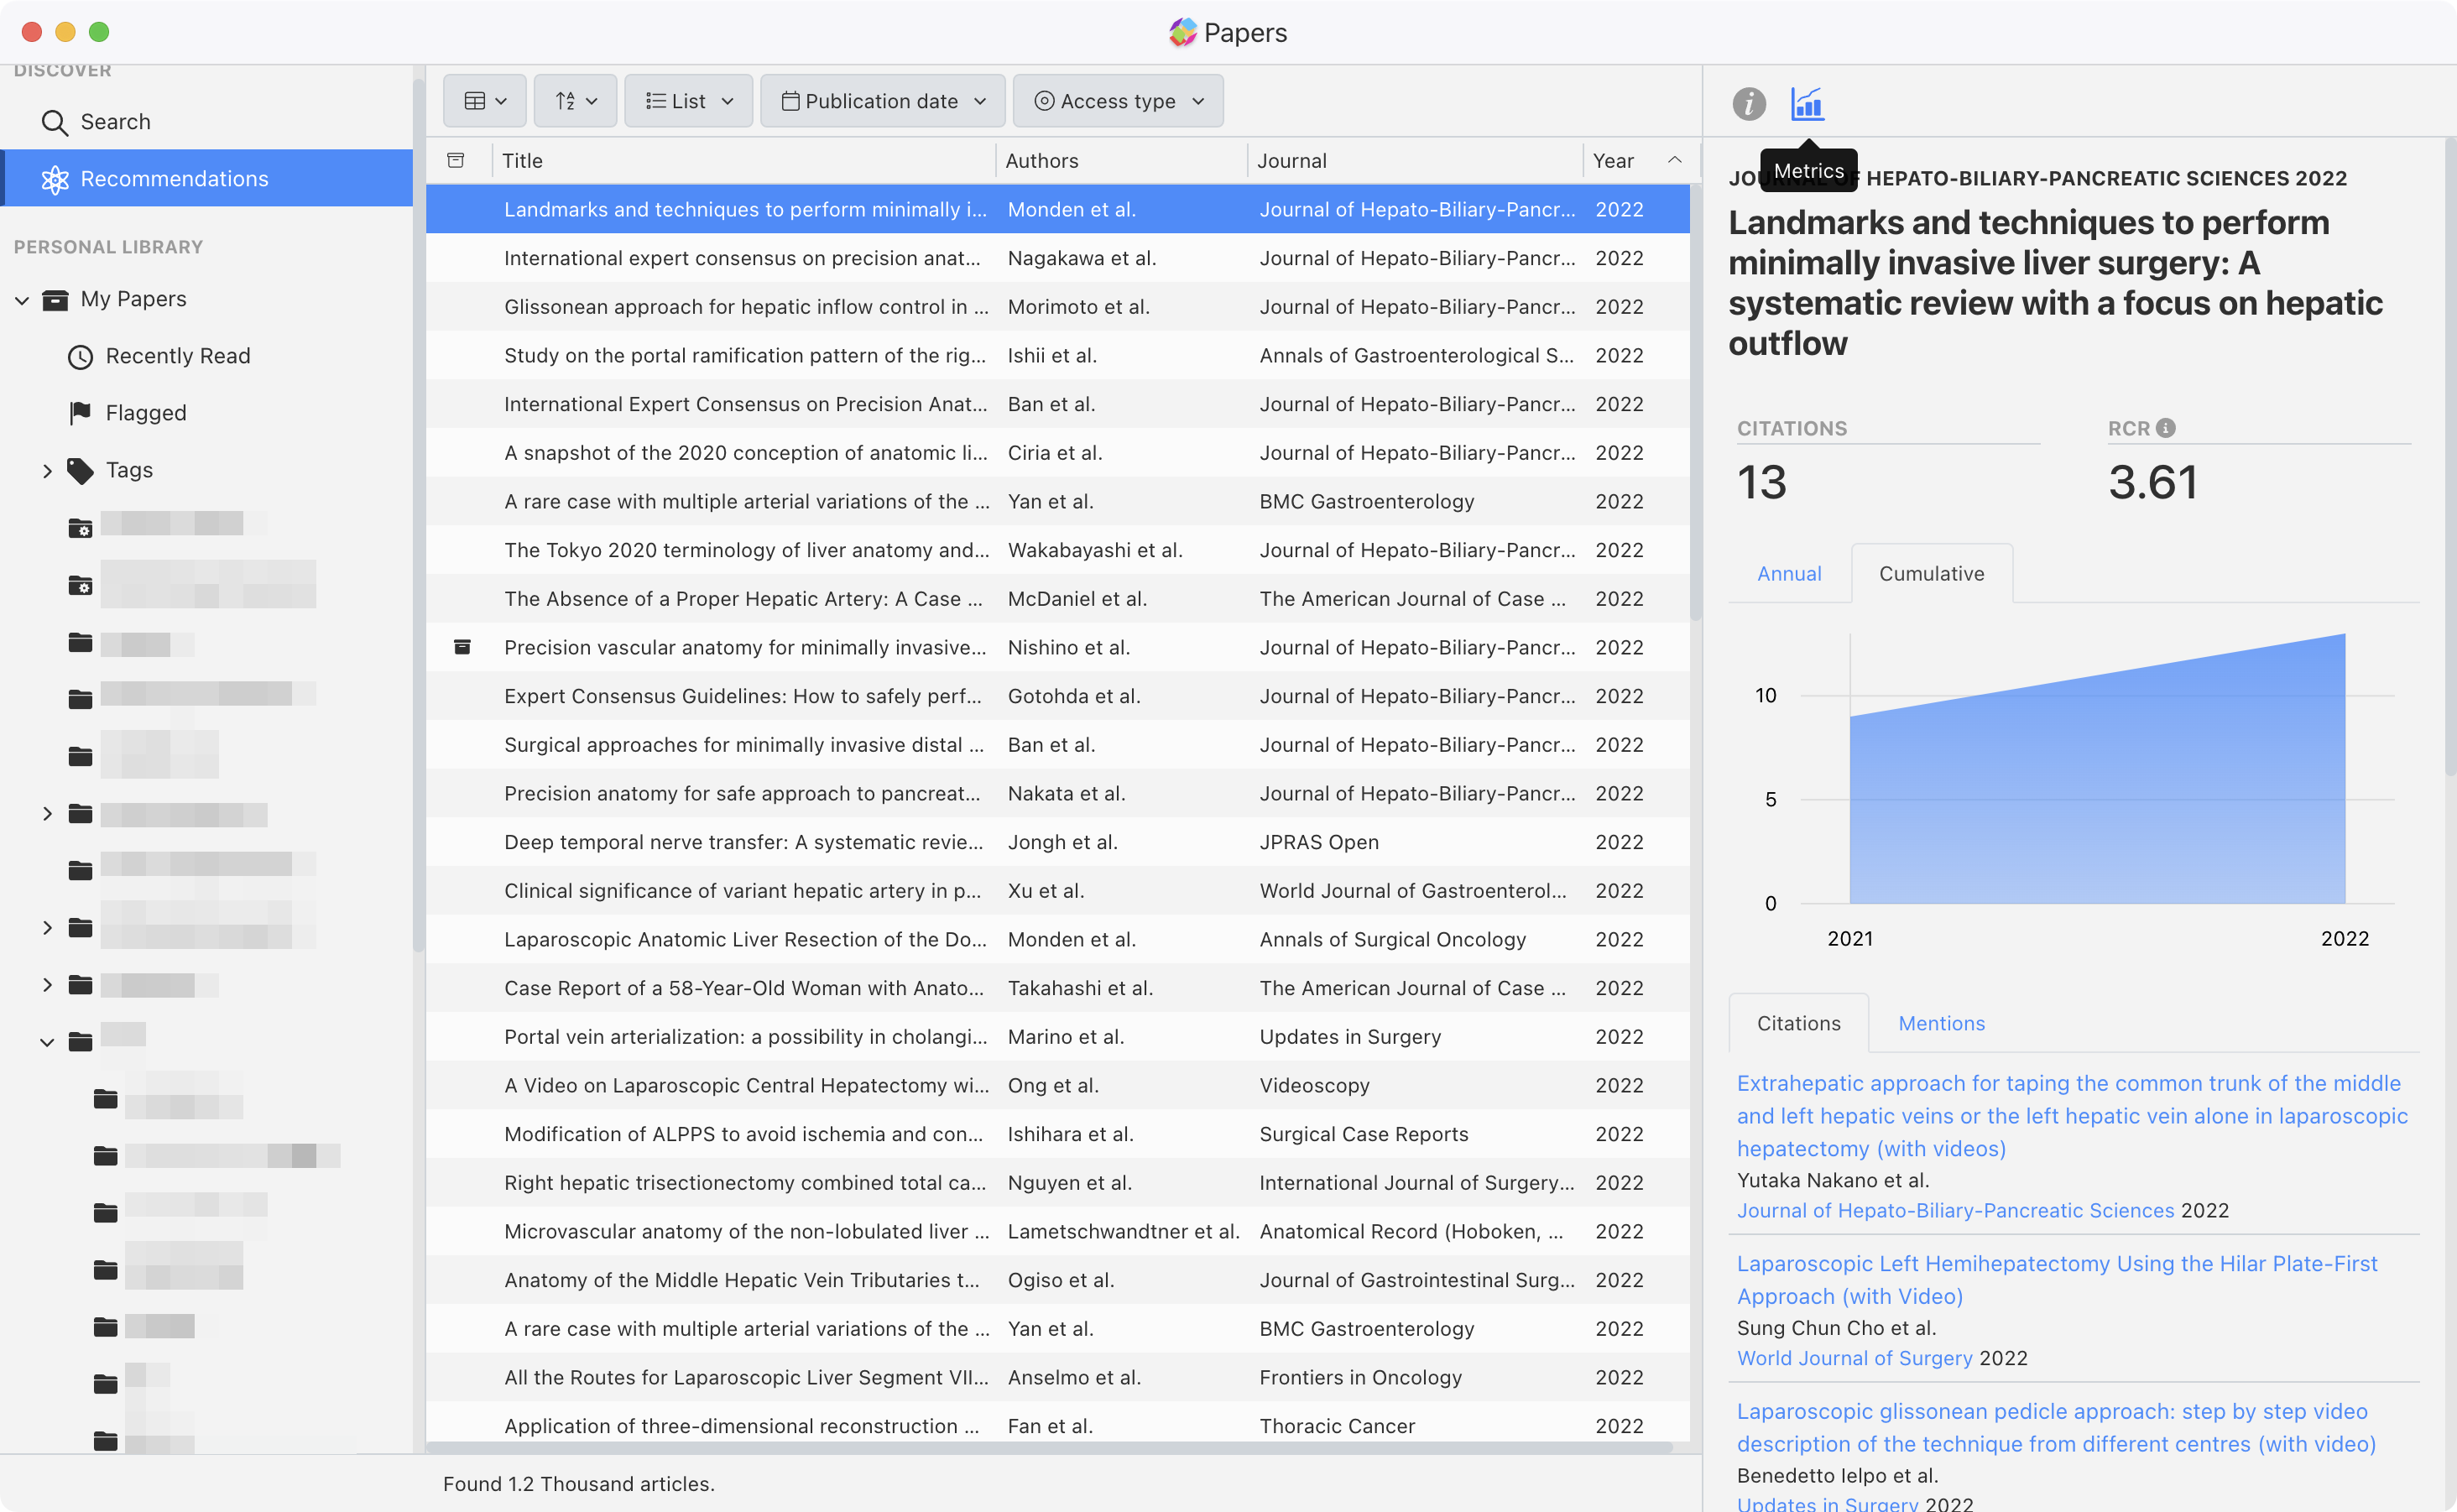Switch to the Mentions tab
Viewport: 2457px width, 1512px height.
1941,1023
